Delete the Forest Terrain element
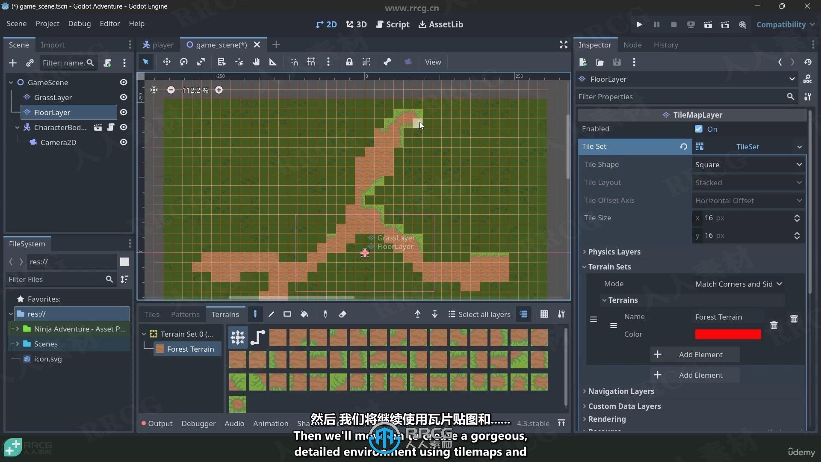Viewport: 821px width, 462px height. [x=774, y=326]
